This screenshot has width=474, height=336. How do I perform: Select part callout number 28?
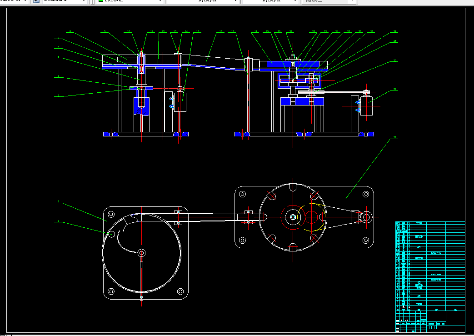(395, 31)
